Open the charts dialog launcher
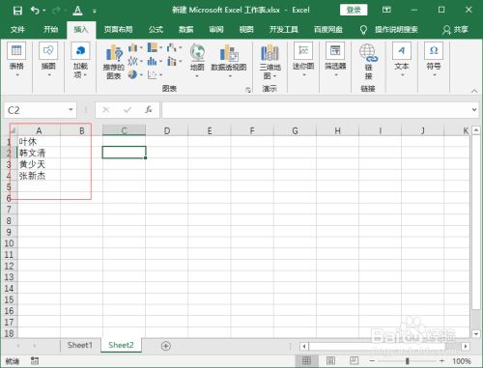 [248, 90]
